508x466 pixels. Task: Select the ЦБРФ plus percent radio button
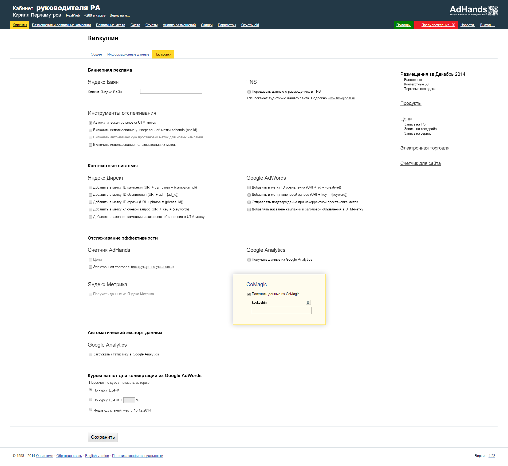(91, 400)
